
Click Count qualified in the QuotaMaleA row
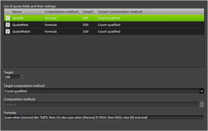(x=109, y=31)
